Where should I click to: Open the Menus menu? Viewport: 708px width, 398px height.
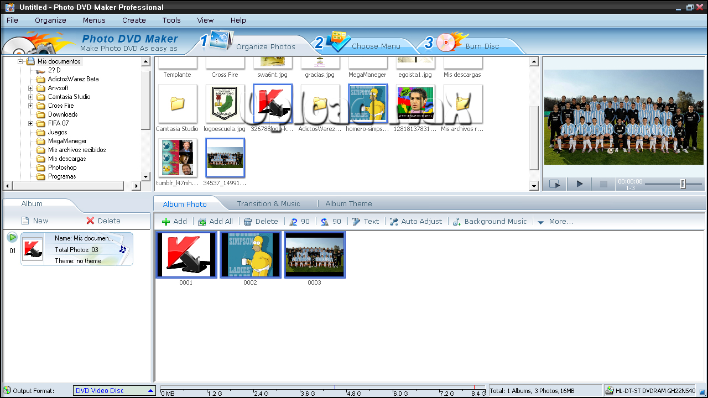click(x=94, y=20)
